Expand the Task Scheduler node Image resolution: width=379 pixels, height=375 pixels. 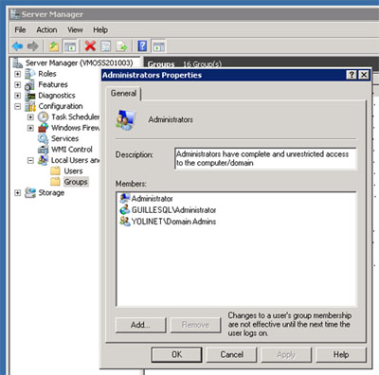tap(30, 117)
